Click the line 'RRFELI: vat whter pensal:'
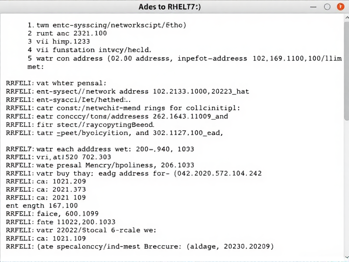The width and height of the screenshot is (349, 262). click(x=57, y=83)
